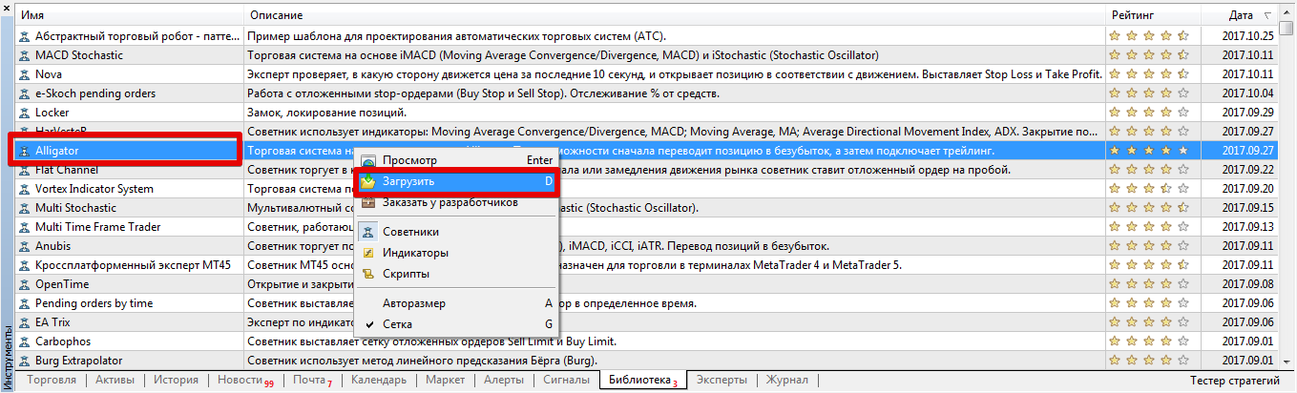Click the expert icon beside Burg Extrapolator
The width and height of the screenshot is (1297, 393).
pos(24,361)
